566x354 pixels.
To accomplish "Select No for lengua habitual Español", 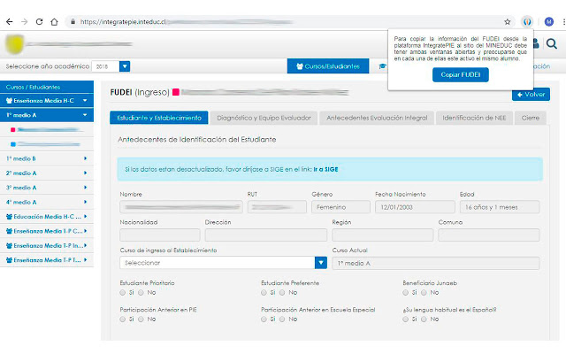I will [424, 319].
